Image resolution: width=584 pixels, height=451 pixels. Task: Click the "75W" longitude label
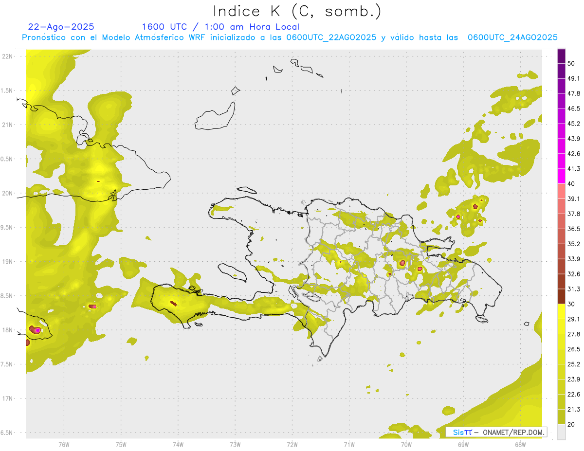(121, 444)
